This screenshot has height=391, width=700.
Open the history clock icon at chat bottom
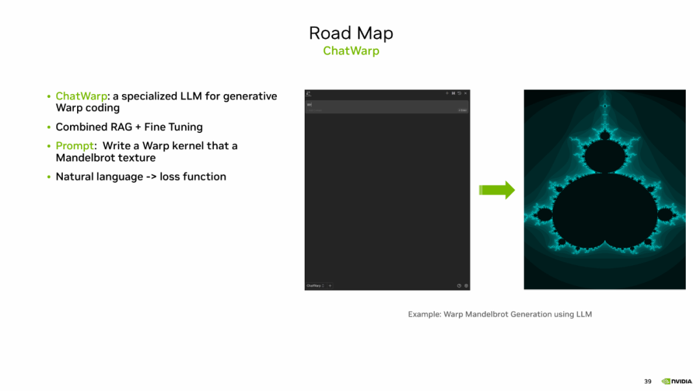click(459, 285)
